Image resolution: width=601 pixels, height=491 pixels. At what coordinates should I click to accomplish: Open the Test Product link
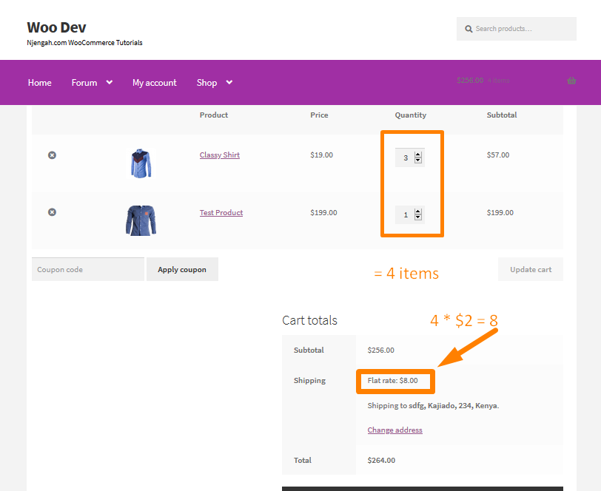221,212
